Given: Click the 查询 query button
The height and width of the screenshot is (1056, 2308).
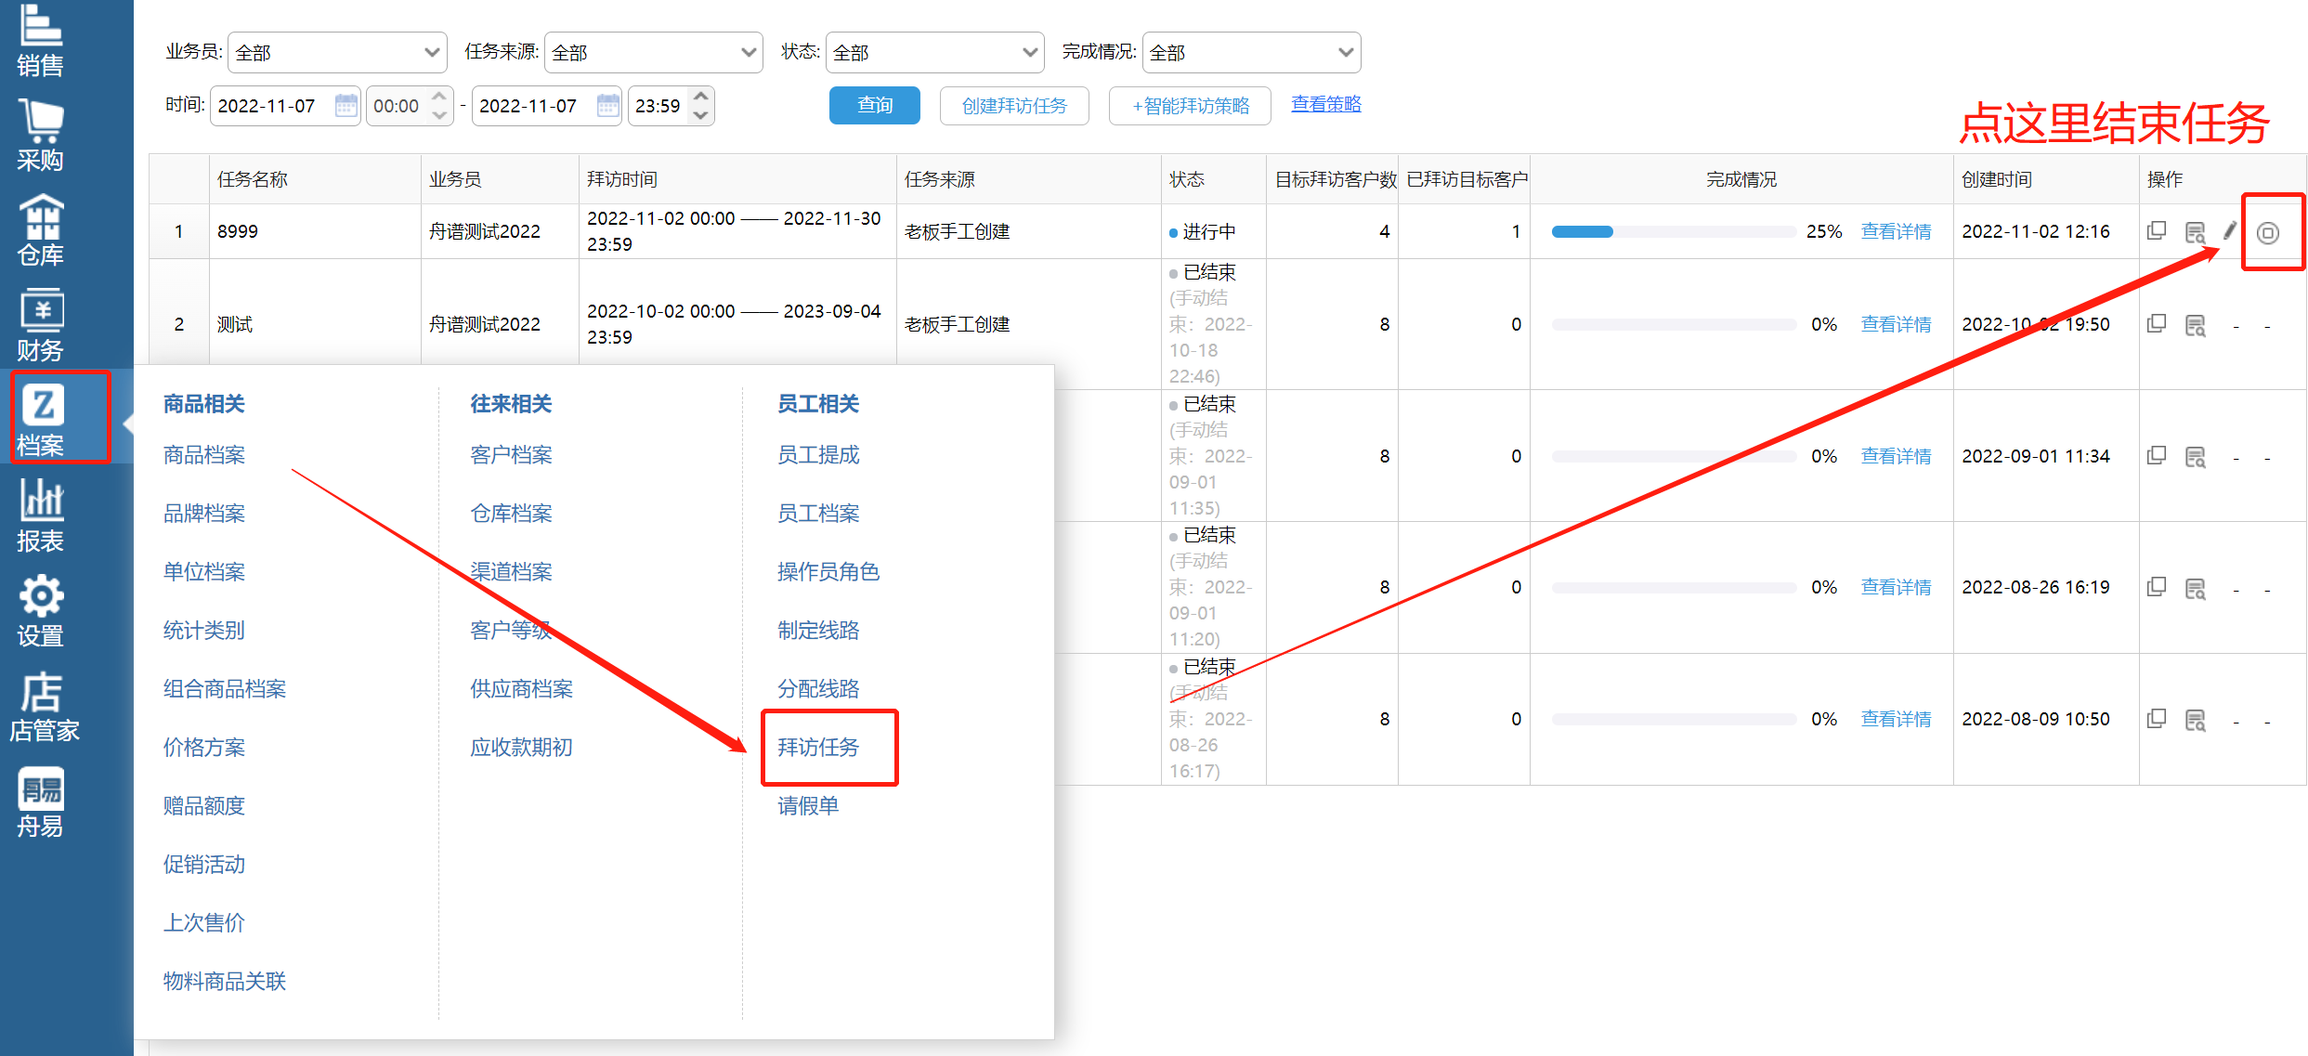Looking at the screenshot, I should (875, 105).
